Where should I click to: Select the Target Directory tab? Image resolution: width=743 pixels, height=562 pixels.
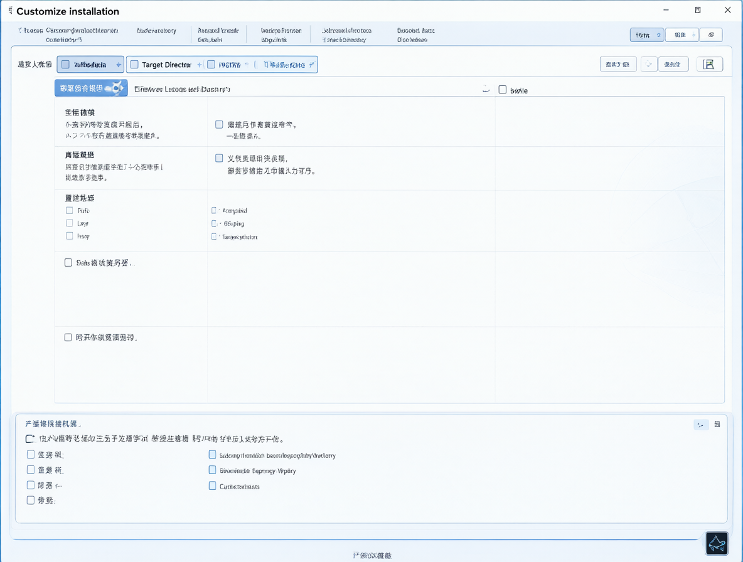166,65
